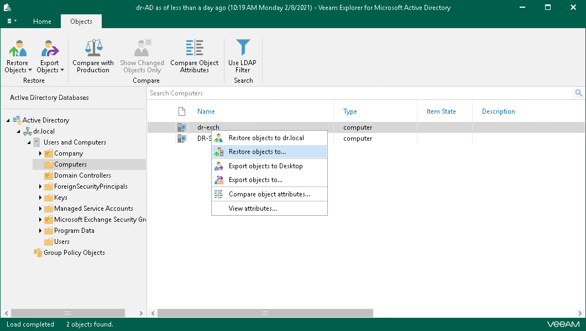586x331 pixels.
Task: Click the Users and Computers container icon
Action: coord(36,142)
